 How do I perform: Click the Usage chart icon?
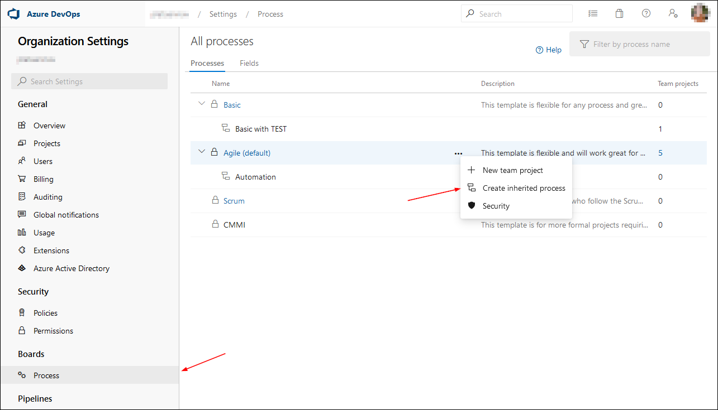pos(22,233)
